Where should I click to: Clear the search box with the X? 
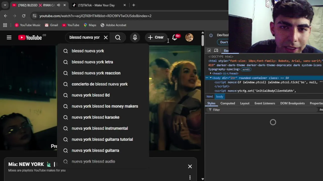[106, 37]
